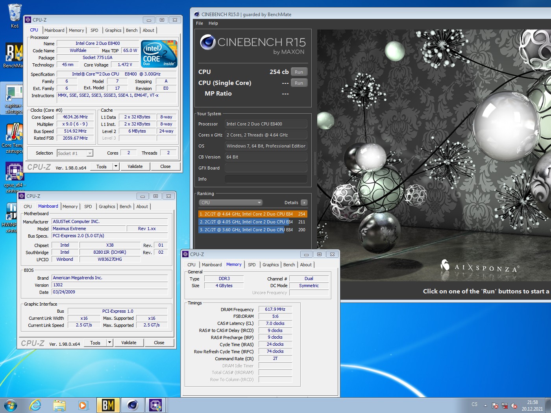Click the Intel Core 2 Duo logo
The image size is (551, 413).
(x=159, y=53)
